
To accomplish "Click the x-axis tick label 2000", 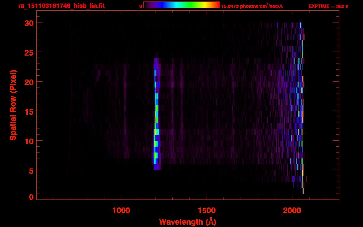I will tap(292, 210).
